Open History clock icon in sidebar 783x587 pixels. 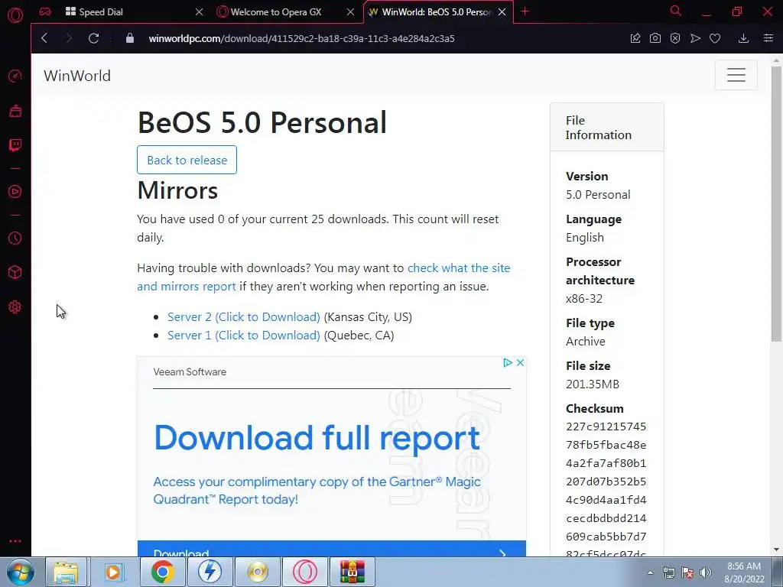pyautogui.click(x=15, y=238)
